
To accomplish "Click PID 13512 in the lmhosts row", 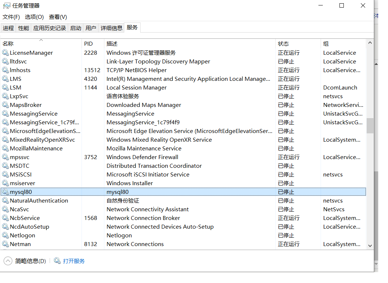I will point(92,70).
